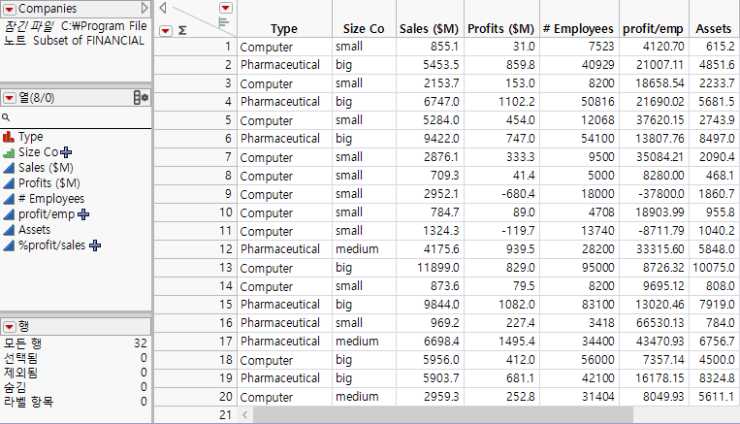Select the profit/emp column header
The width and height of the screenshot is (740, 424).
(x=653, y=29)
